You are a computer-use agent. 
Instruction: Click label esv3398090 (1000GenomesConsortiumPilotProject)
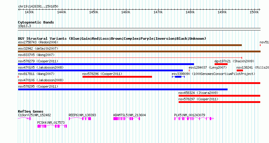click(213, 74)
